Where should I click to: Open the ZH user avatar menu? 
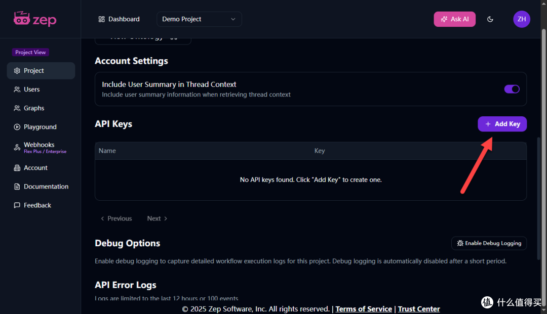pos(522,19)
